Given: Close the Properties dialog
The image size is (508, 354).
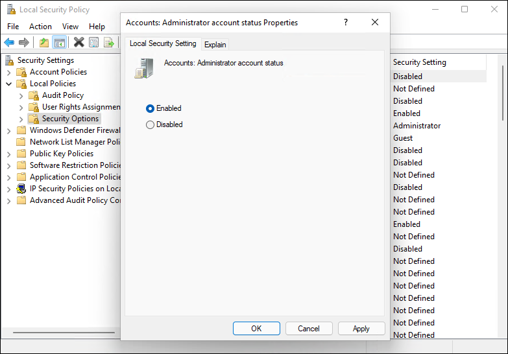Looking at the screenshot, I should click(375, 22).
